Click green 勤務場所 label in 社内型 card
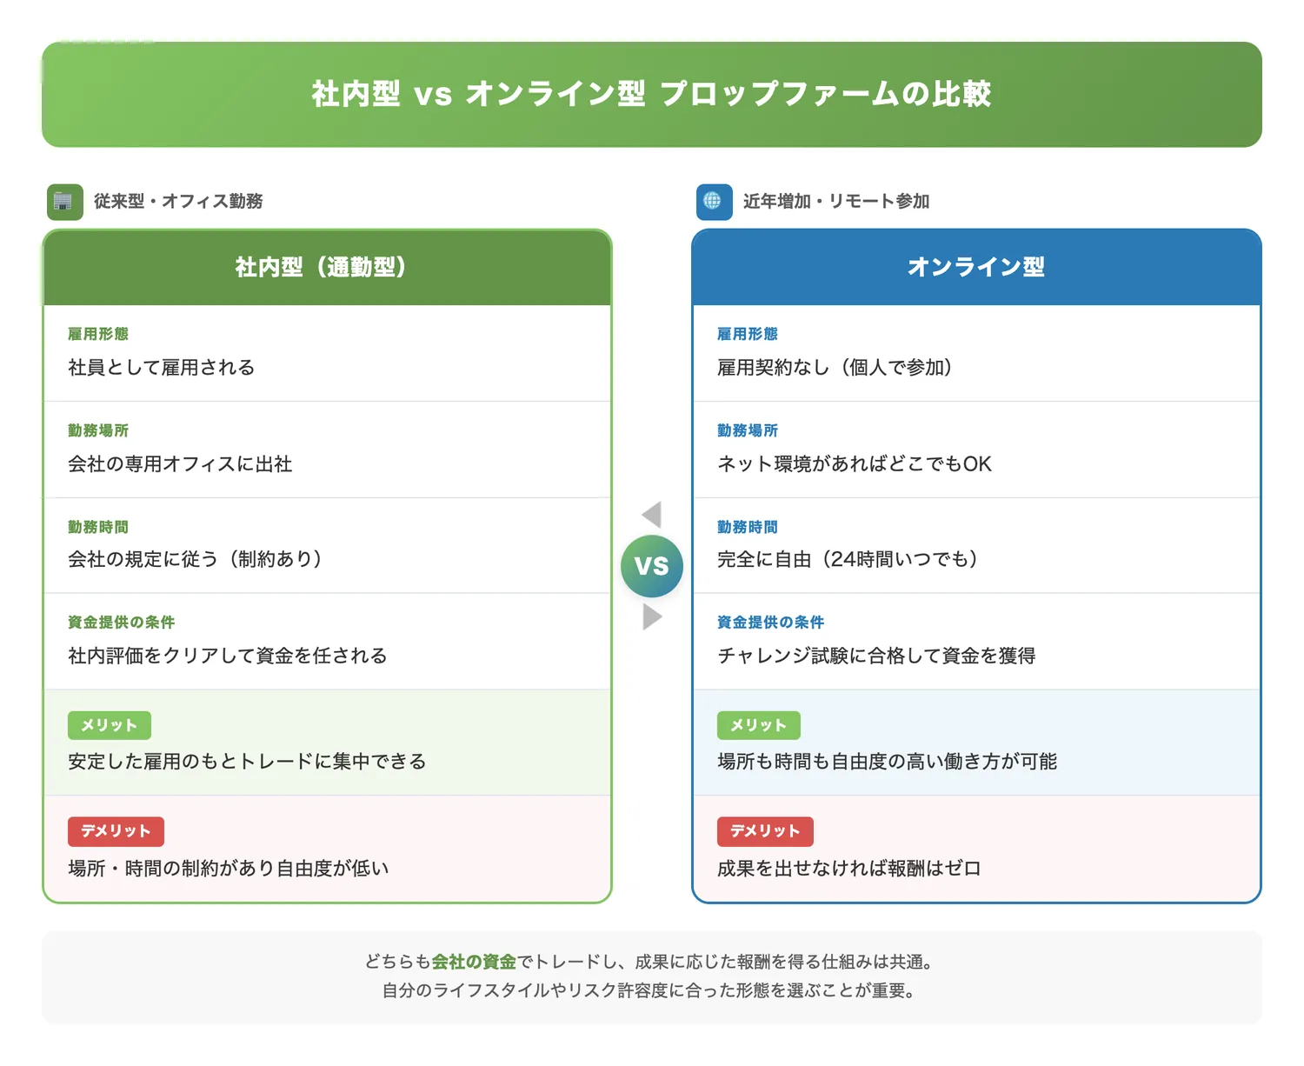Image resolution: width=1304 pixels, height=1066 pixels. 98,430
